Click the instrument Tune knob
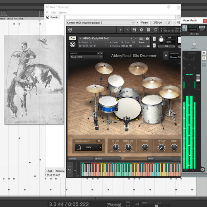The image size is (207, 207). point(161,40)
